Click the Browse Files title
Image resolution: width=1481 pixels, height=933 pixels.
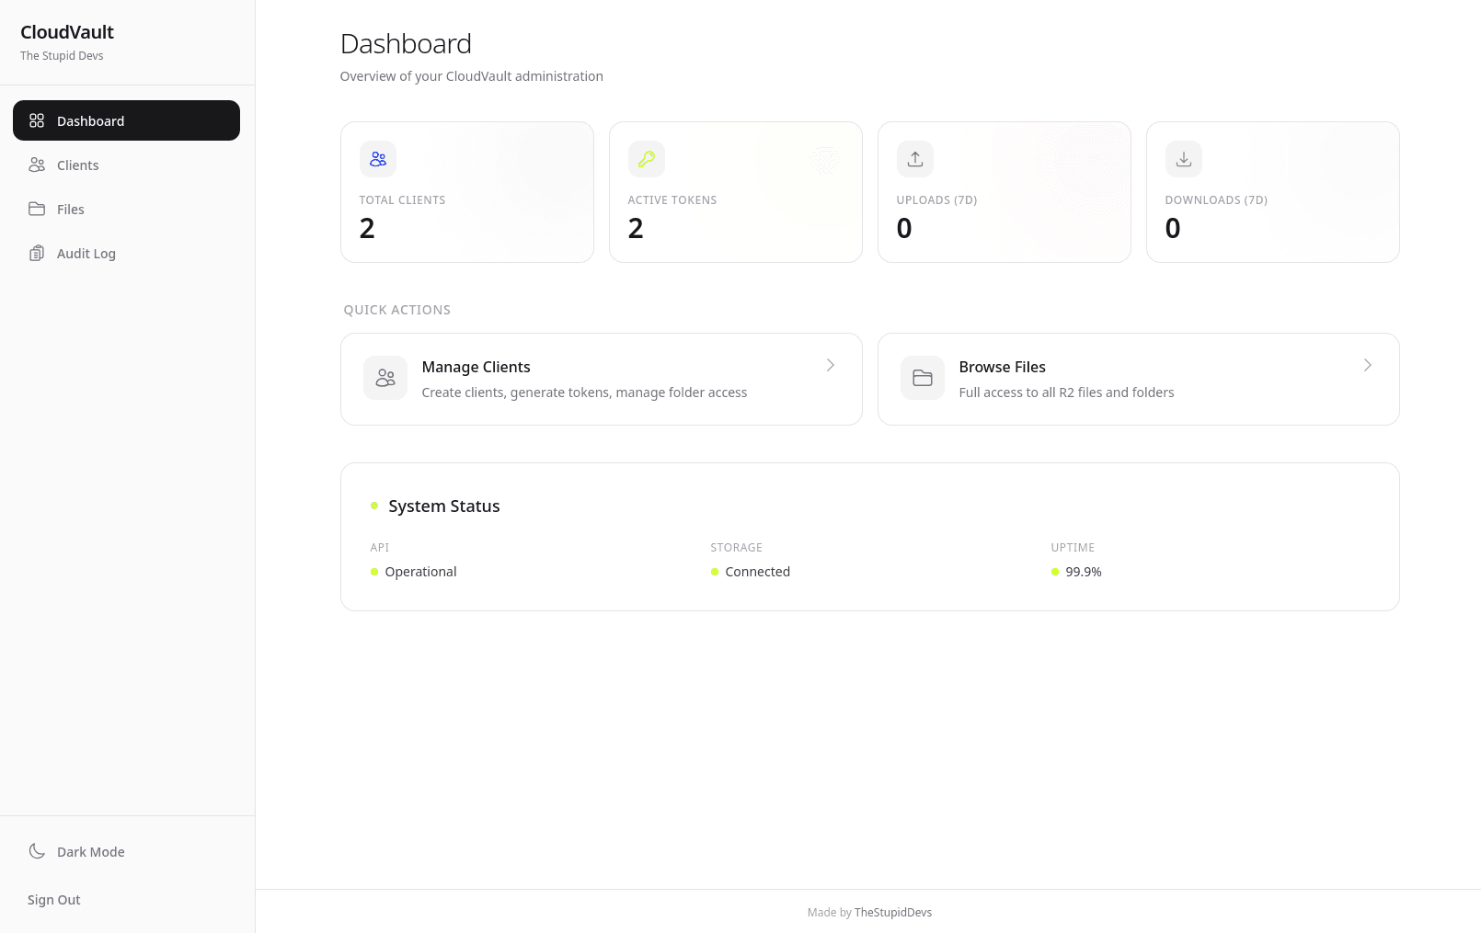[1002, 367]
